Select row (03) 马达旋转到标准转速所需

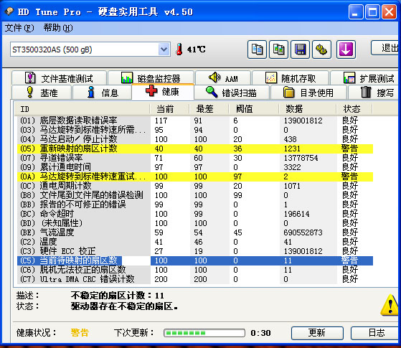click(195, 130)
